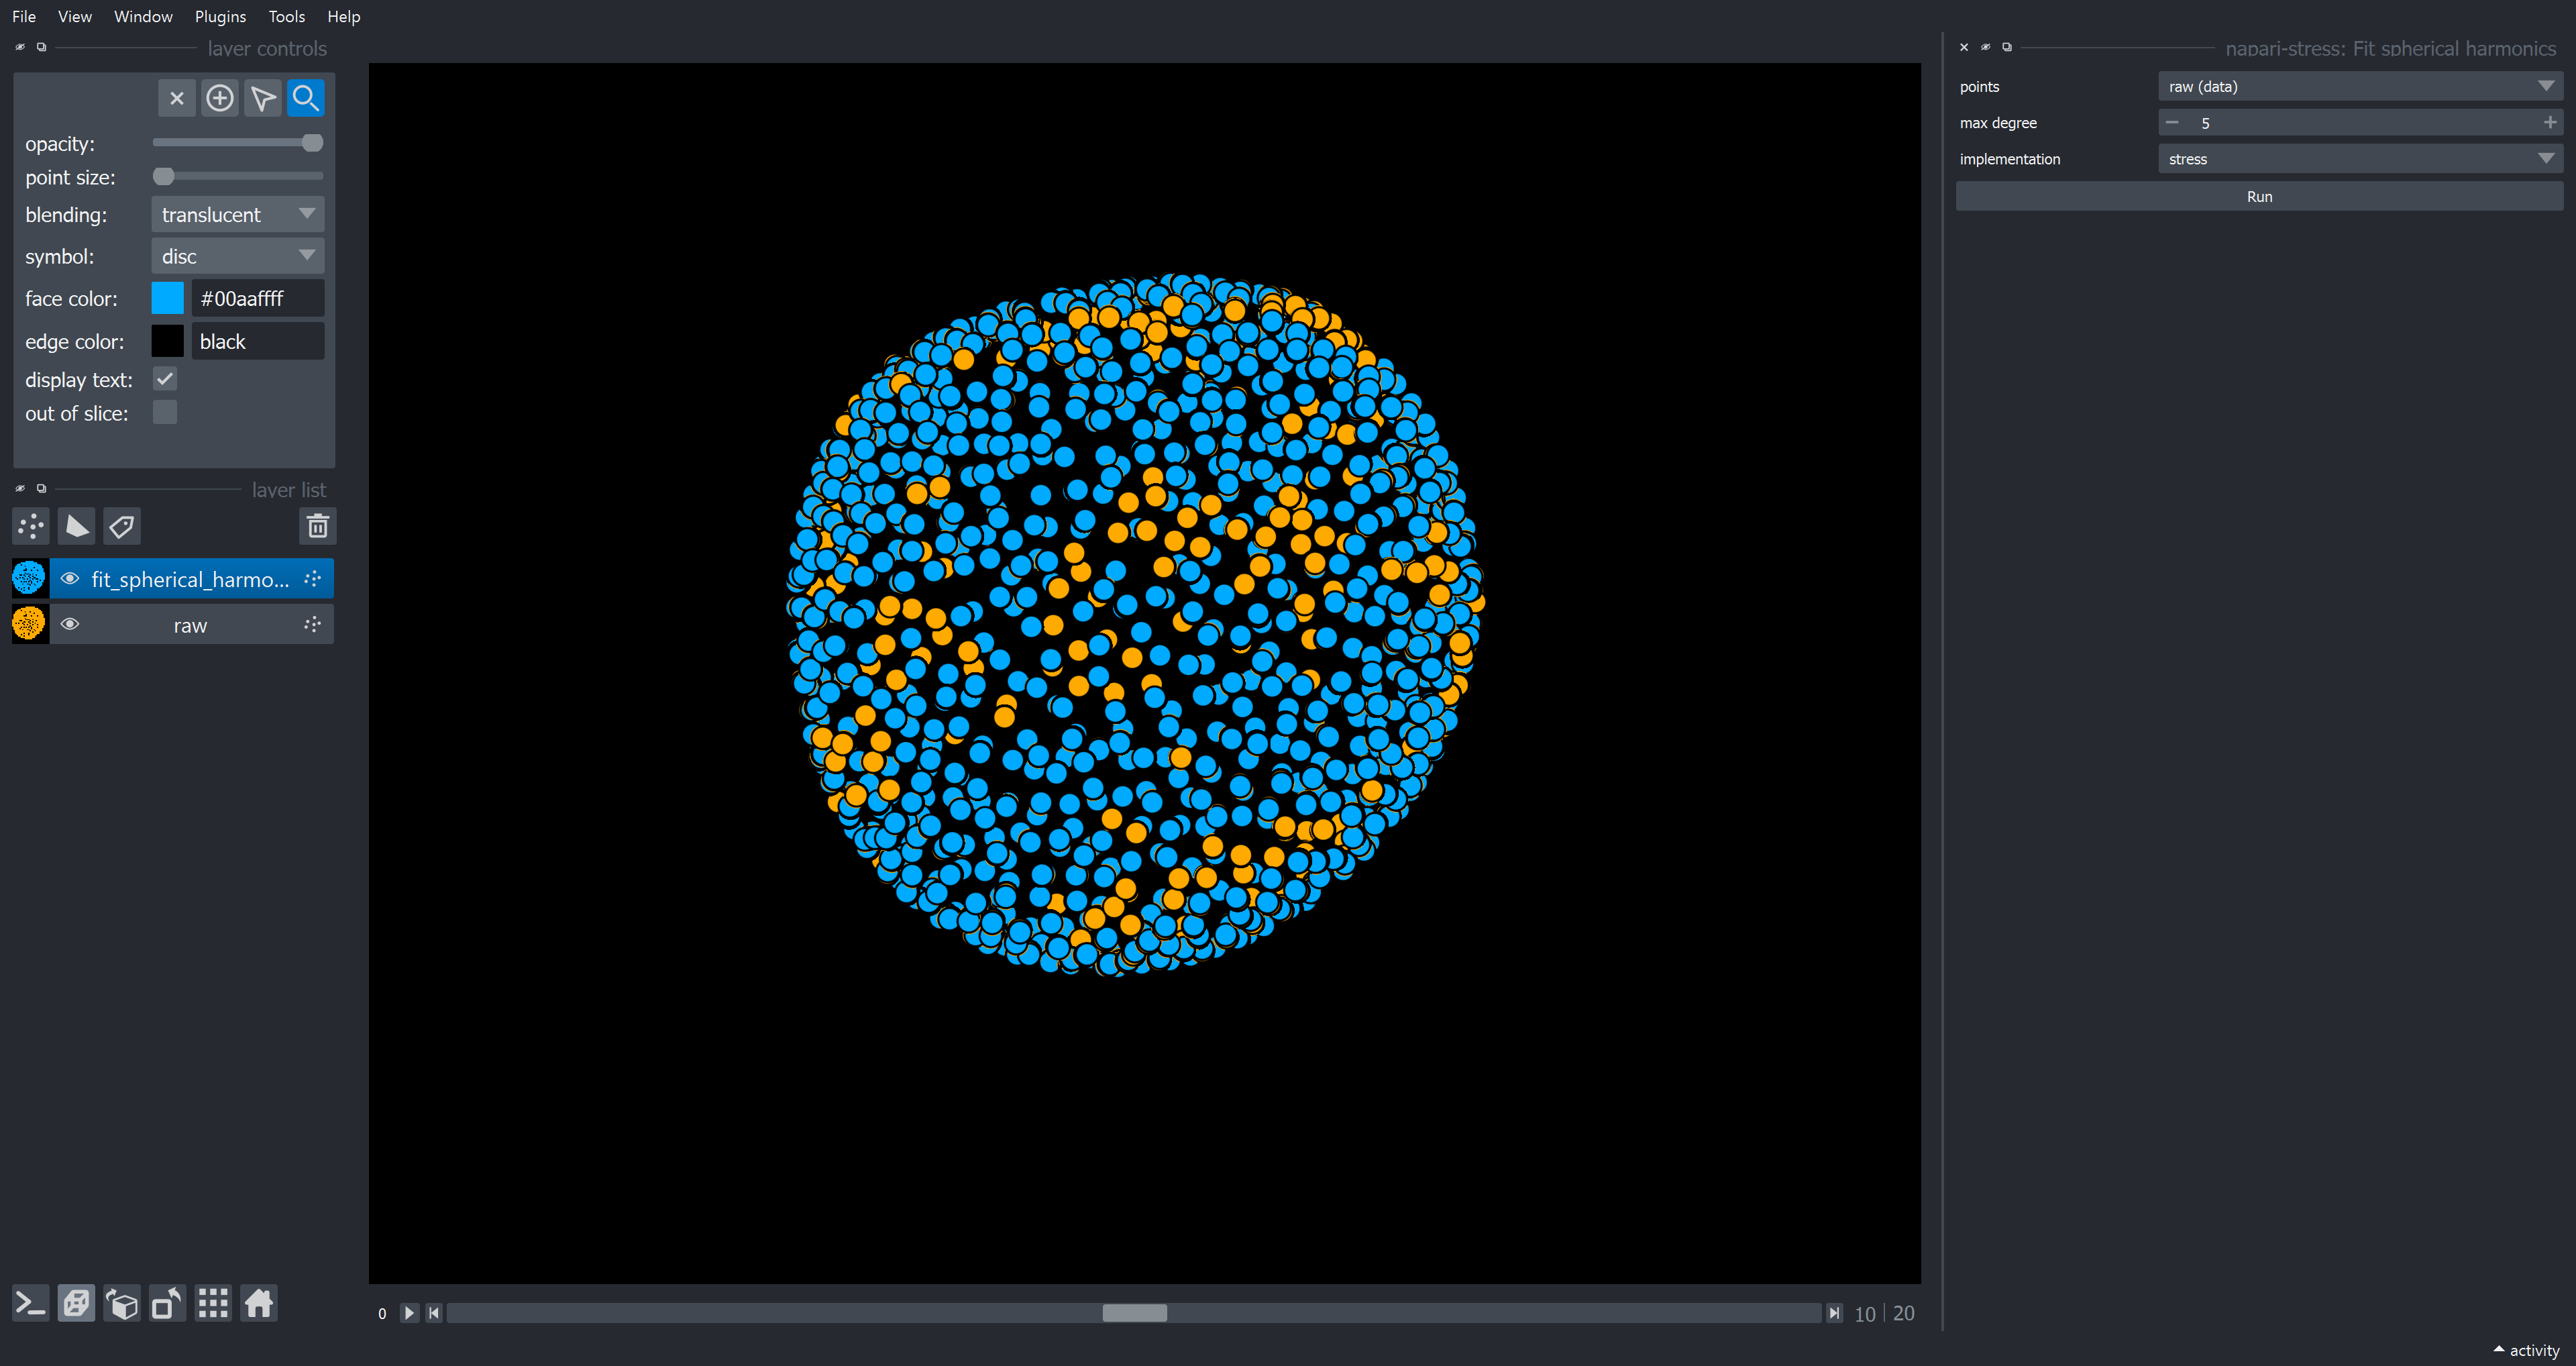Hide the raw layer
Image resolution: width=2576 pixels, height=1366 pixels.
tap(70, 623)
